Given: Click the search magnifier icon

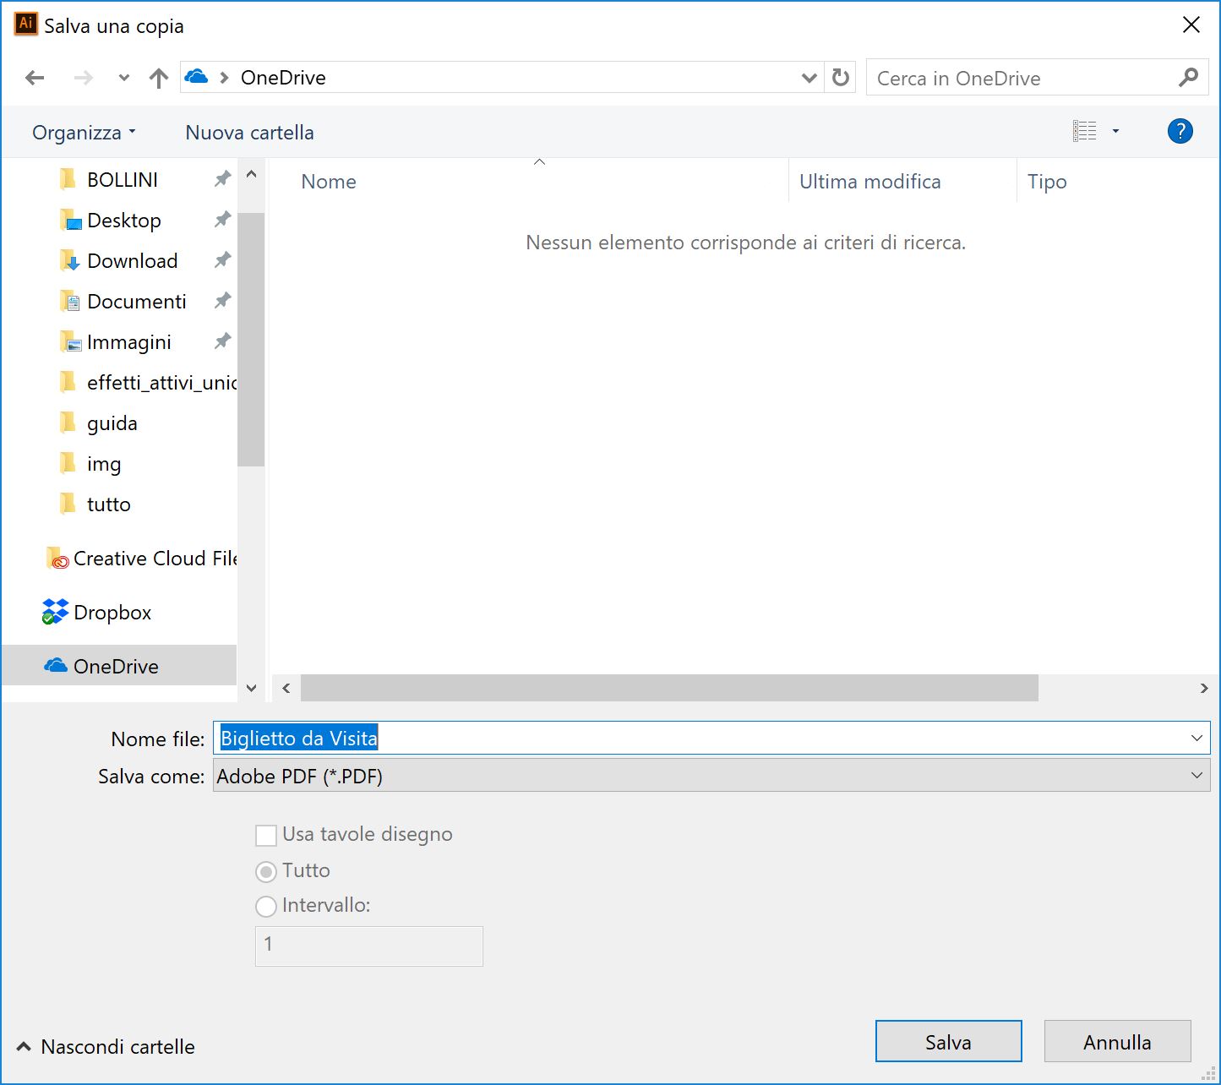Looking at the screenshot, I should tap(1188, 78).
